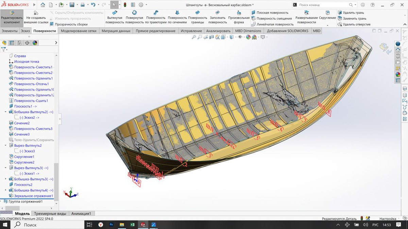Click Плоская поверхность (Planar Surface) command
Screen dimensions: 408x229
tap(272, 13)
